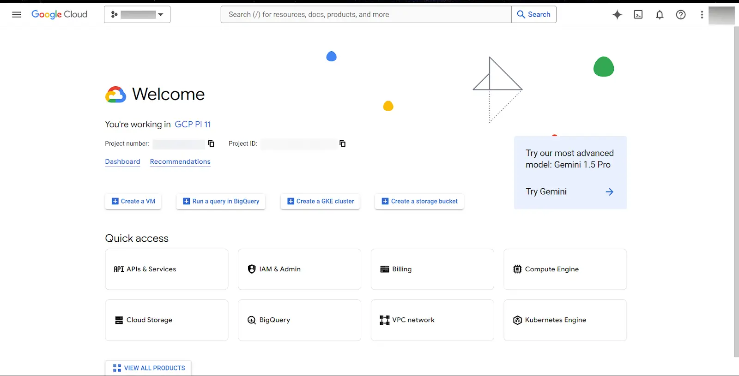
Task: Click the Welcome Google Cloud logo icon
Action: [x=115, y=94]
